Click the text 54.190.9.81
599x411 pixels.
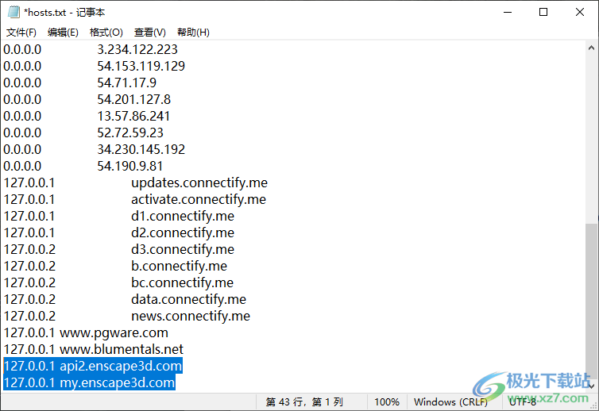pyautogui.click(x=129, y=167)
